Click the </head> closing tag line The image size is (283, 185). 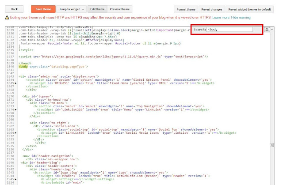click(x=25, y=63)
